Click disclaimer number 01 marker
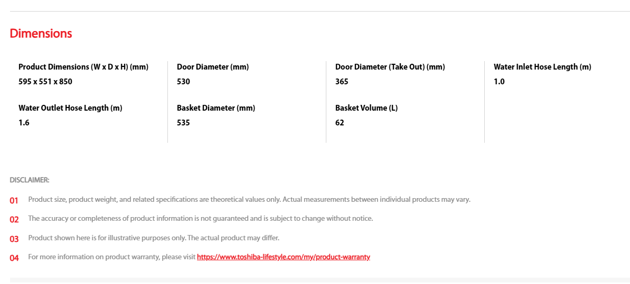Image resolution: width=630 pixels, height=284 pixels. (x=14, y=200)
